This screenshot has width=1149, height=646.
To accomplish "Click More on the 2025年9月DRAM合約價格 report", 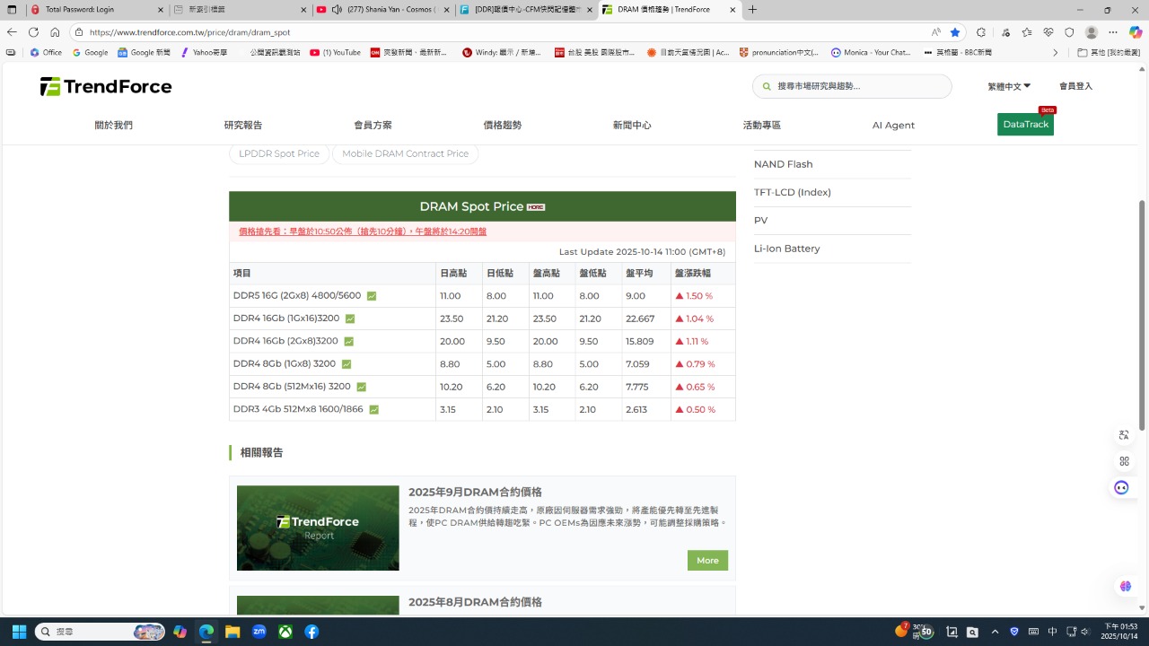I will coord(707,561).
